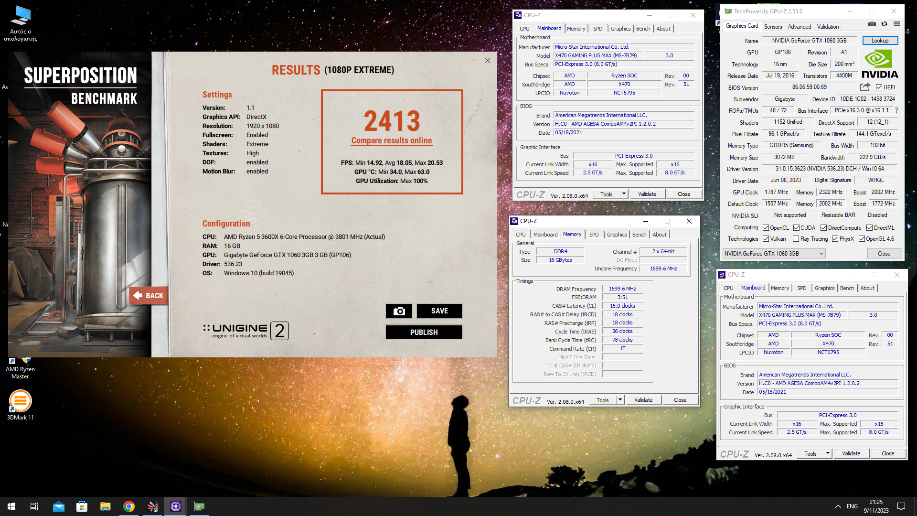Image resolution: width=917 pixels, height=516 pixels.
Task: Click the UNIGINE 2 logo
Action: 245,331
